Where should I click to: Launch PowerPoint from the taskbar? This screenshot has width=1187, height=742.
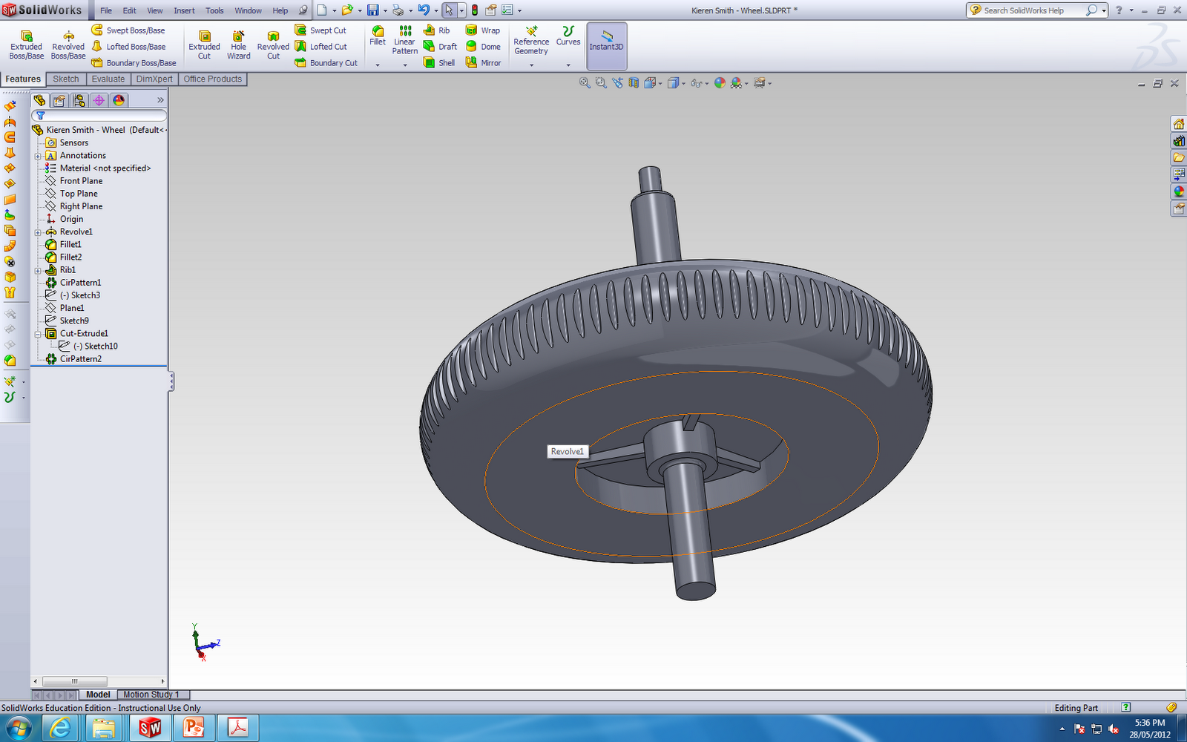point(194,728)
